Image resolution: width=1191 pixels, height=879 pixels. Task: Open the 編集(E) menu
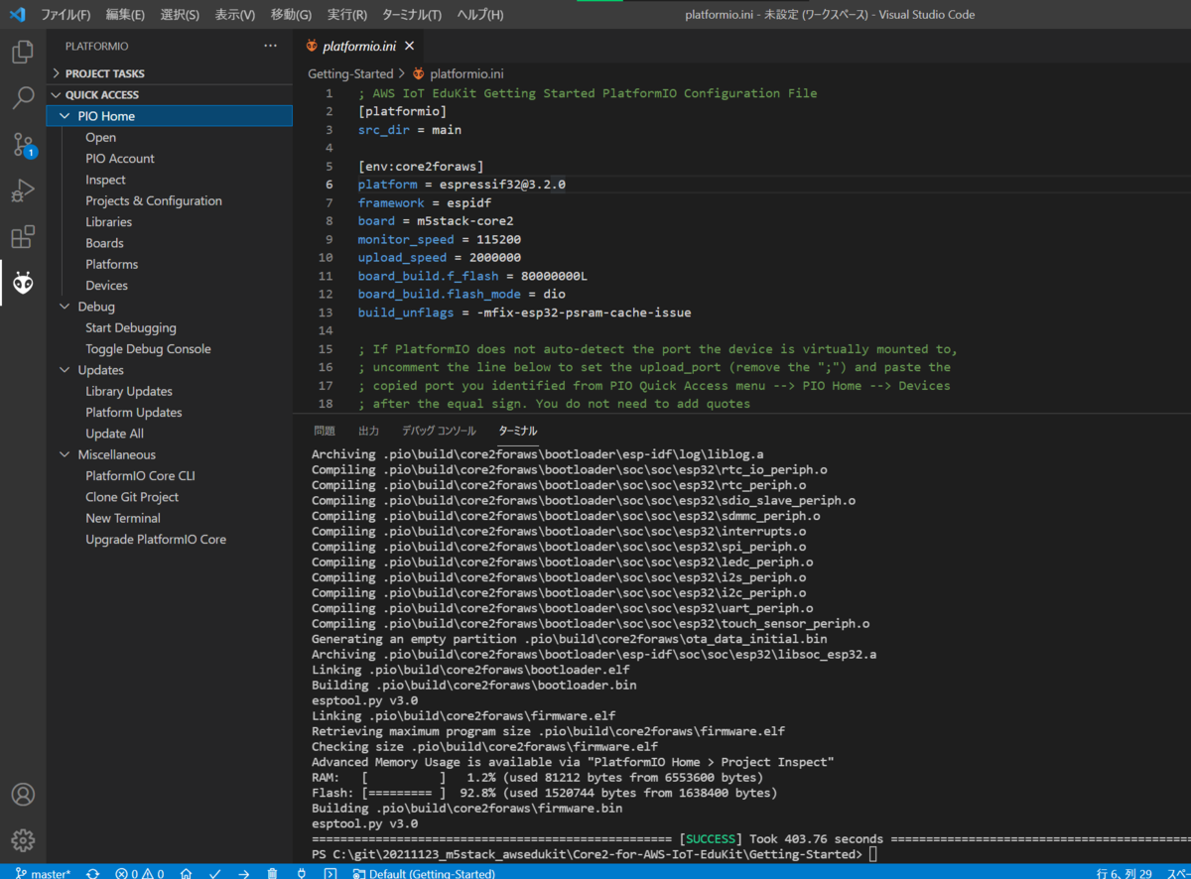125,15
